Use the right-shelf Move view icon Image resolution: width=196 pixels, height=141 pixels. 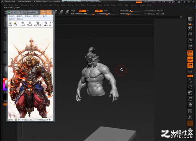click(190, 93)
